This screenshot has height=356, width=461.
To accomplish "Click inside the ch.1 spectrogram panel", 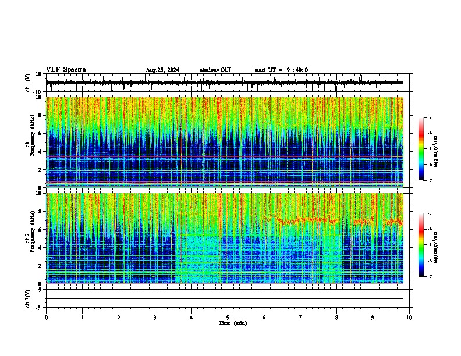I will [225, 142].
